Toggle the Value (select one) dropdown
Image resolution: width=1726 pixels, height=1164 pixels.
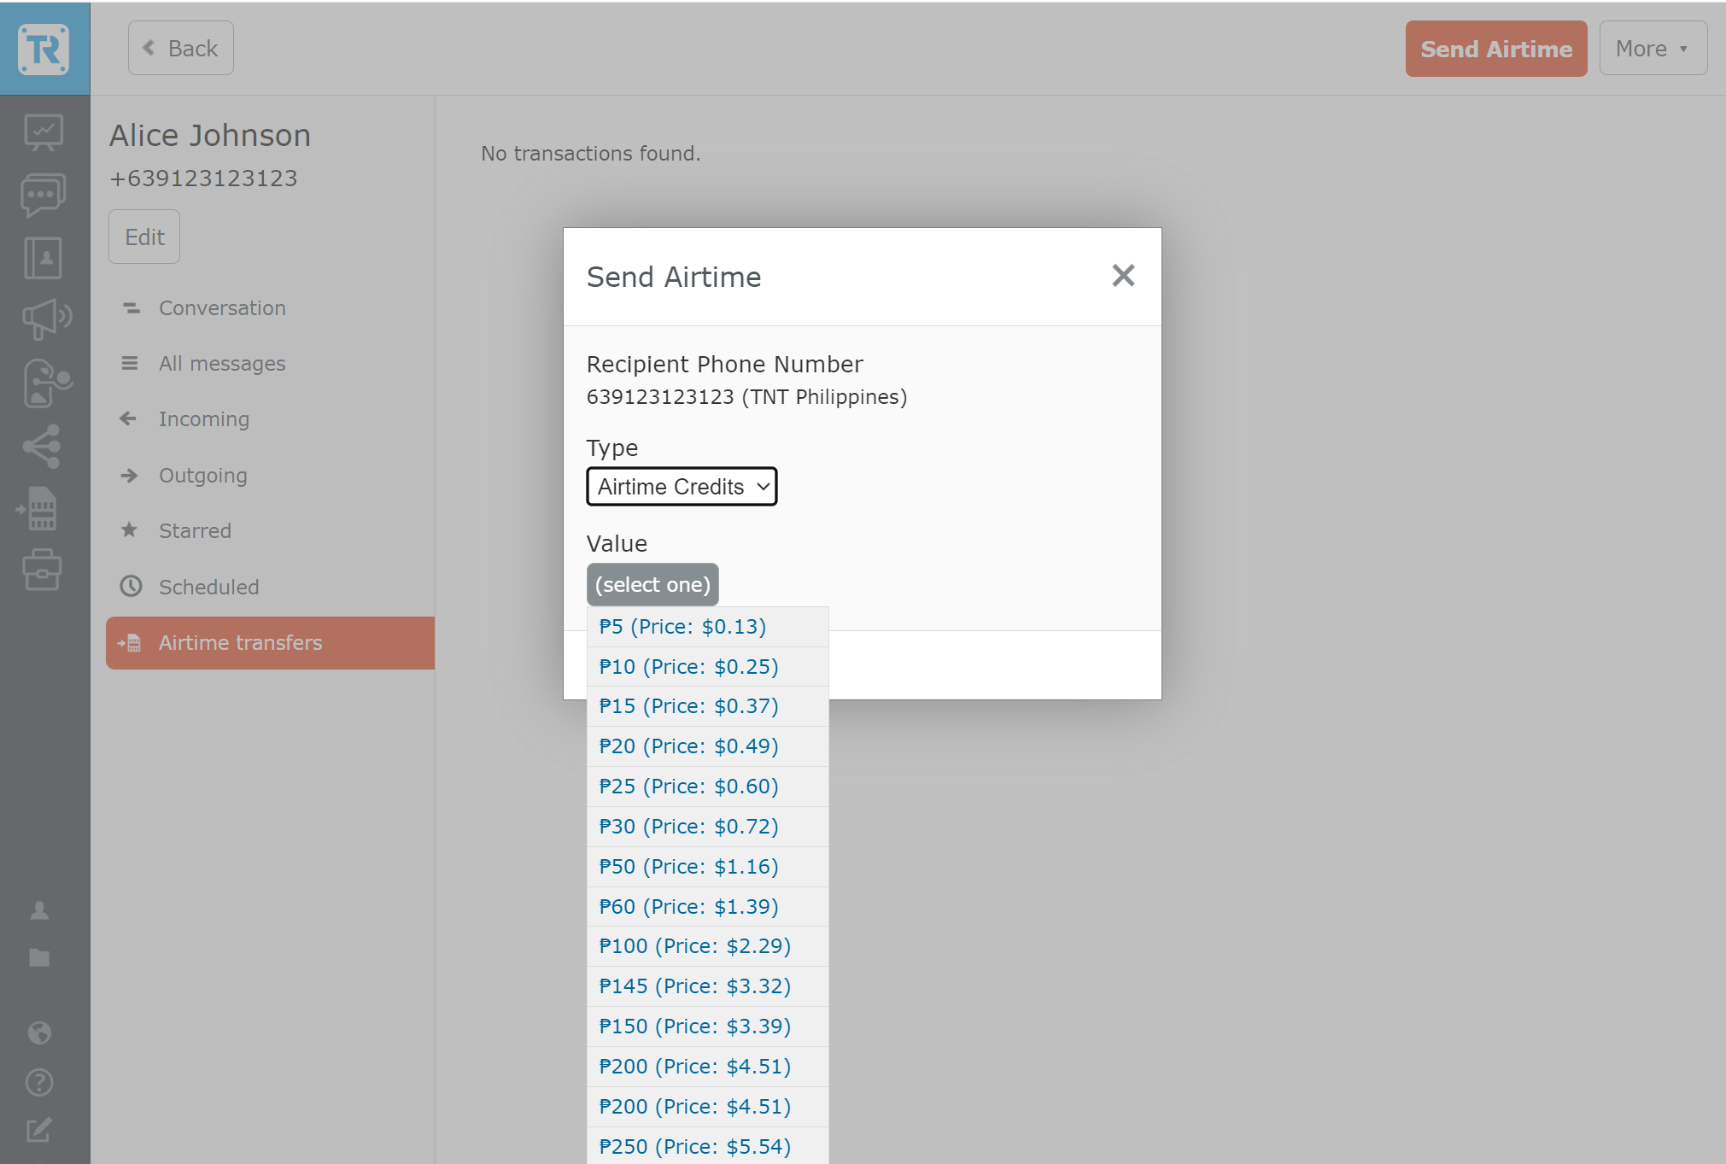(652, 585)
